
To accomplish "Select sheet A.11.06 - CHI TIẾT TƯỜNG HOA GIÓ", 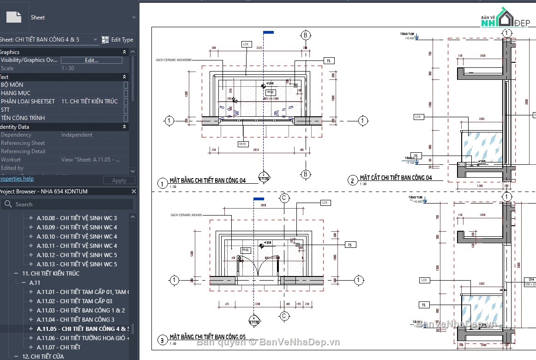I will pyautogui.click(x=83, y=338).
